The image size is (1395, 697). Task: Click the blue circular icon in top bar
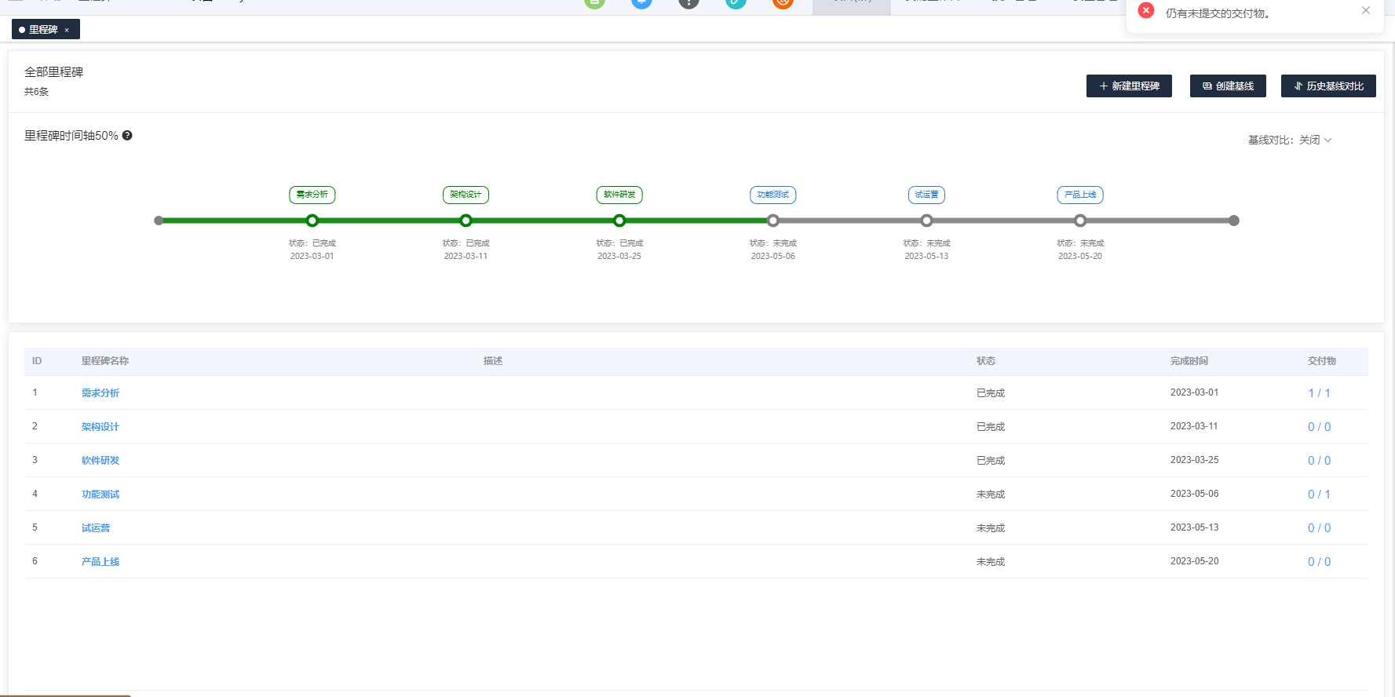pyautogui.click(x=641, y=2)
